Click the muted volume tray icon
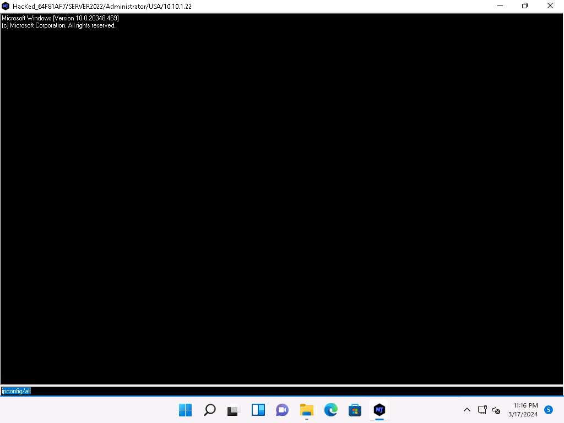This screenshot has height=423, width=564. 496,410
